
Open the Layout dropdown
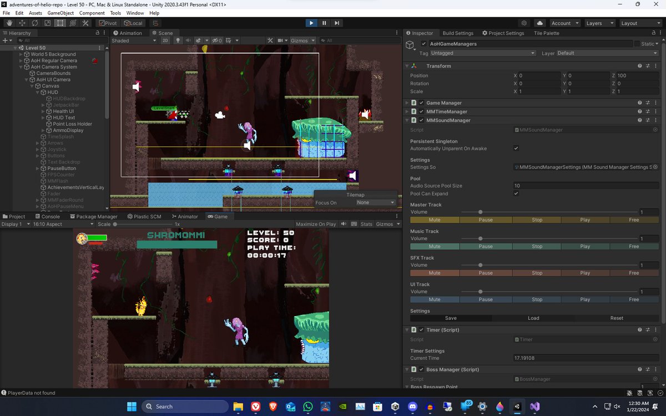(639, 23)
